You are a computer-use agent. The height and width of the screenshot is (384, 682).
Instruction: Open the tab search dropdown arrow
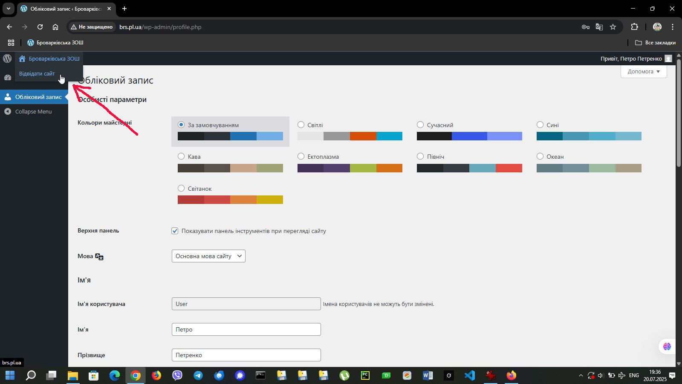(x=8, y=9)
